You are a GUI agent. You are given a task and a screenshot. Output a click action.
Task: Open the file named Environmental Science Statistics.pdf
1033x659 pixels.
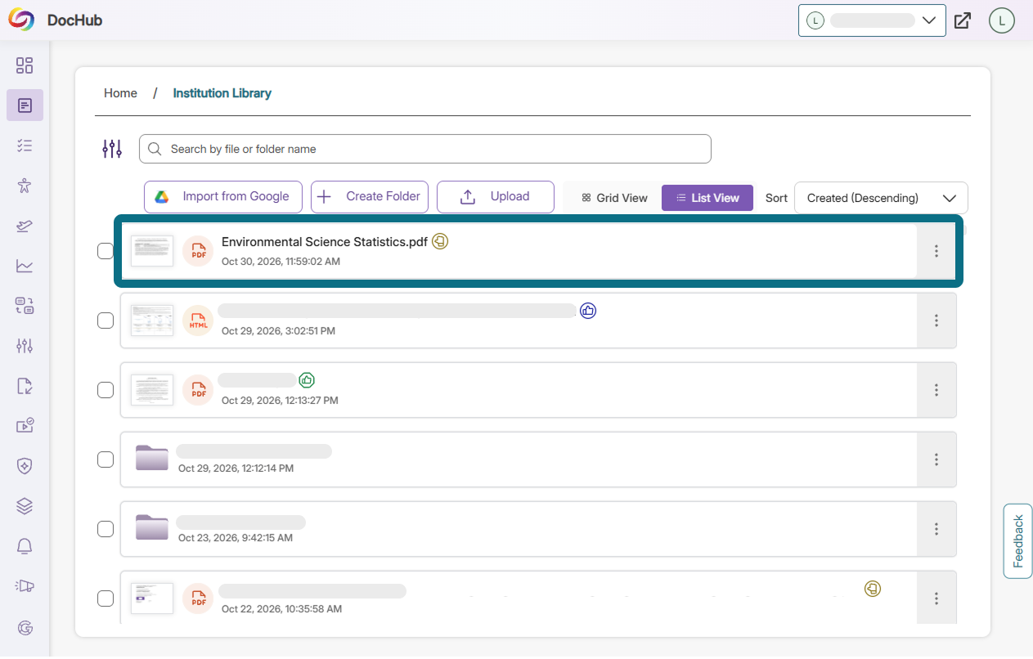pos(325,242)
